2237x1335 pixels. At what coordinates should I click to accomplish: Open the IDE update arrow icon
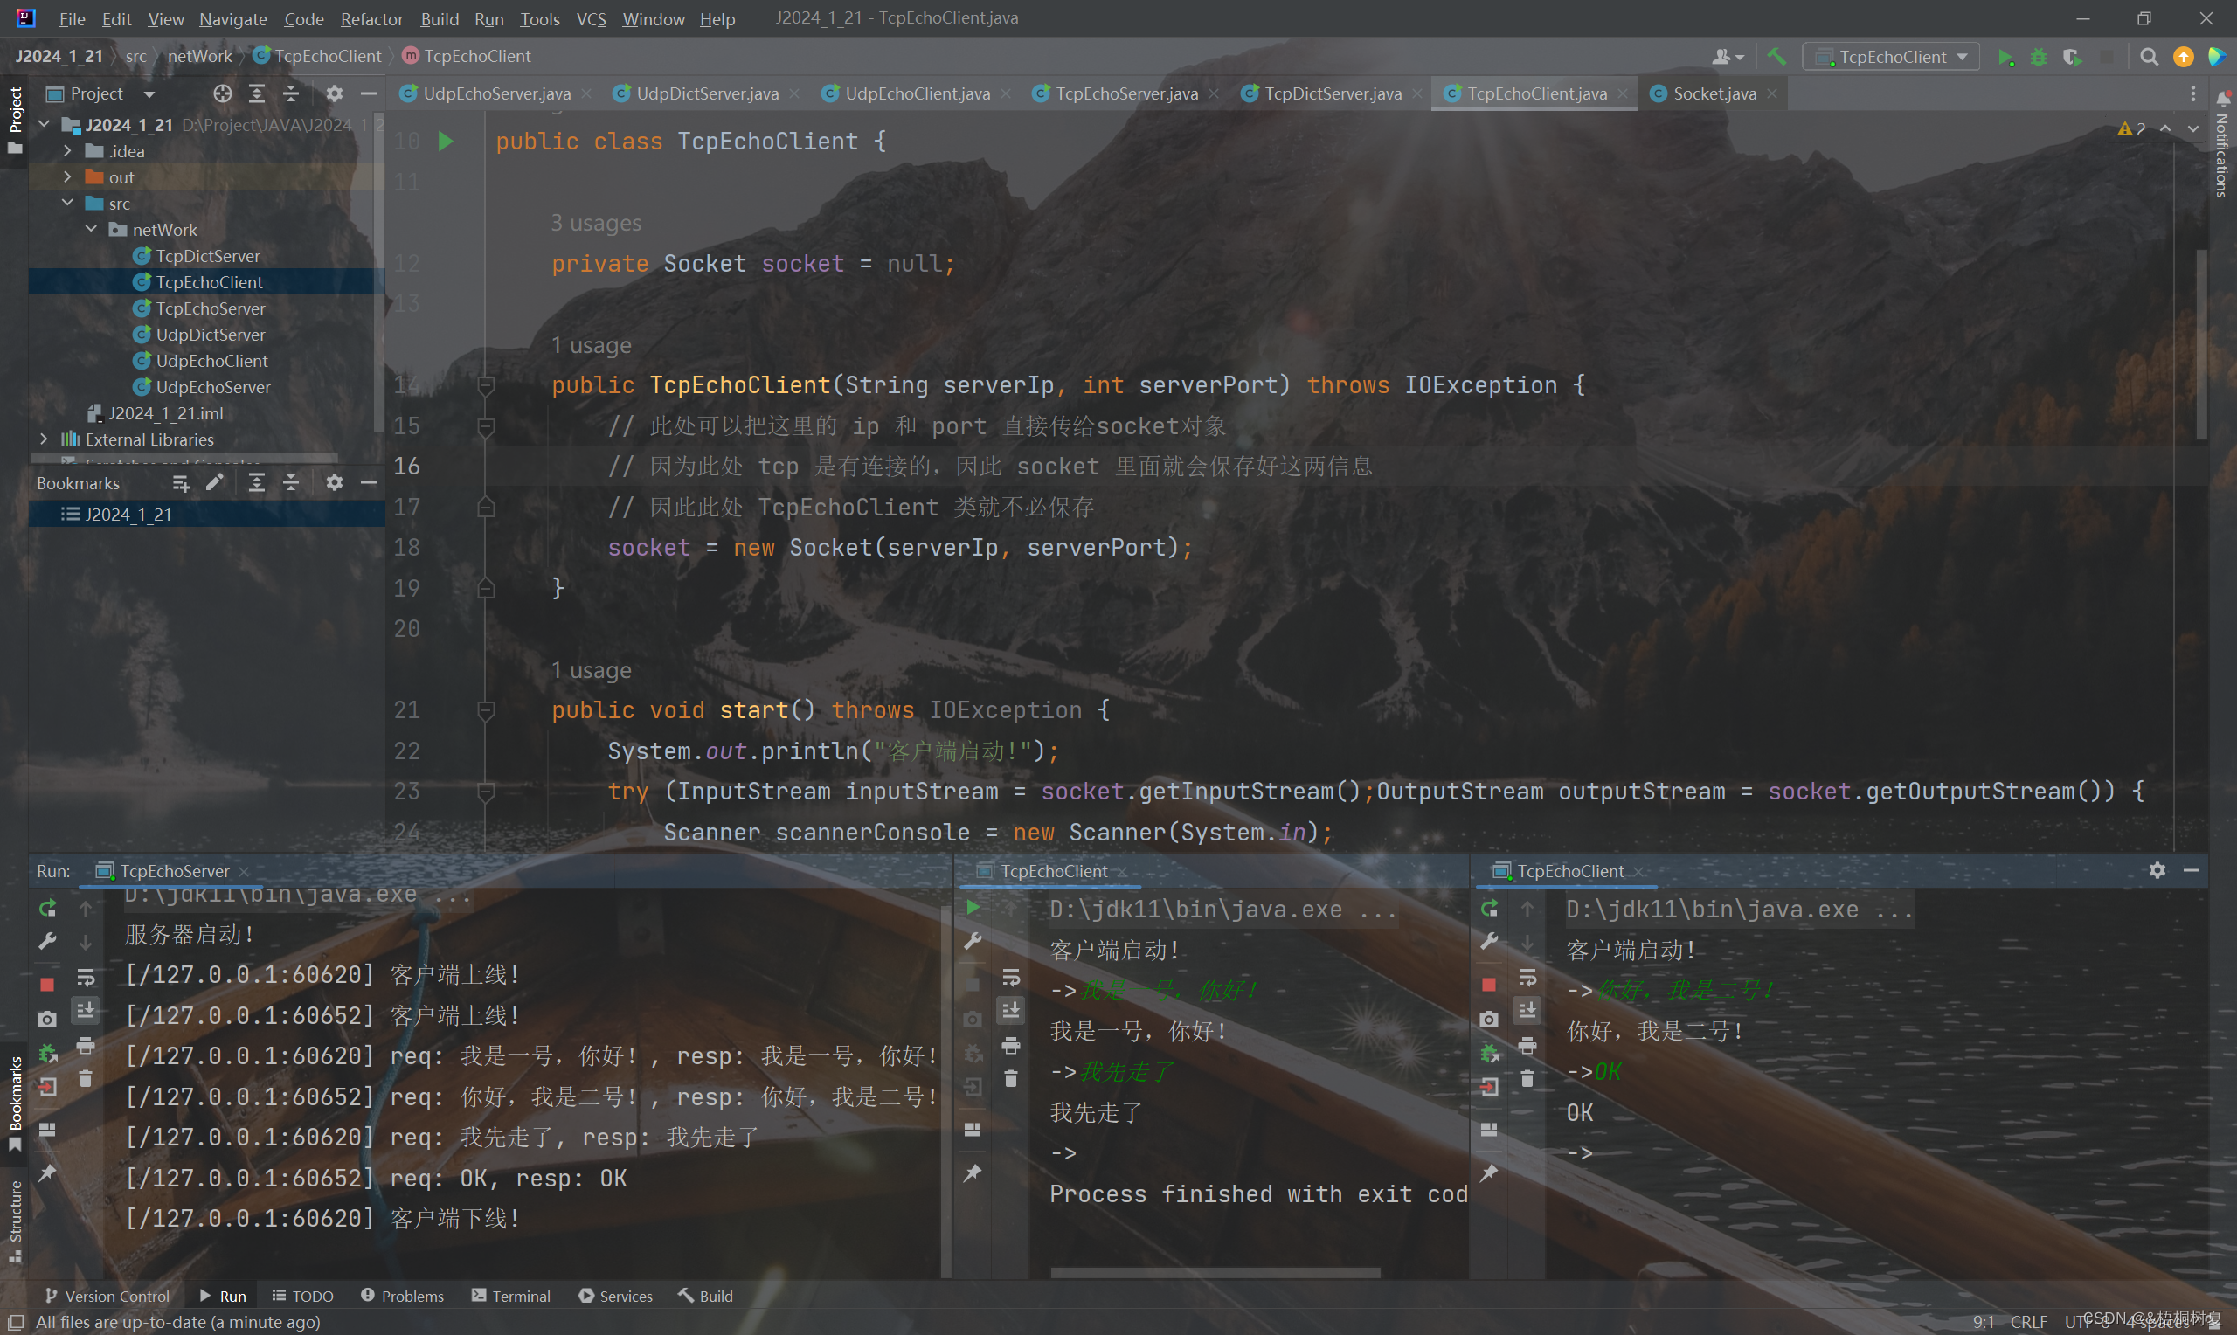point(2183,57)
